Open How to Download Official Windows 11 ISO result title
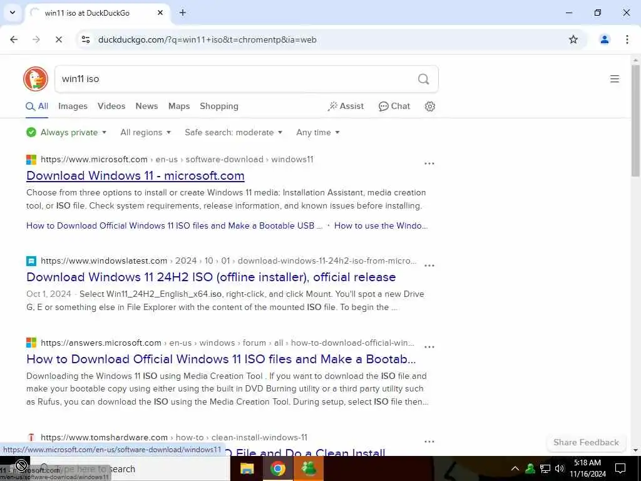Image resolution: width=641 pixels, height=481 pixels. [x=221, y=359]
